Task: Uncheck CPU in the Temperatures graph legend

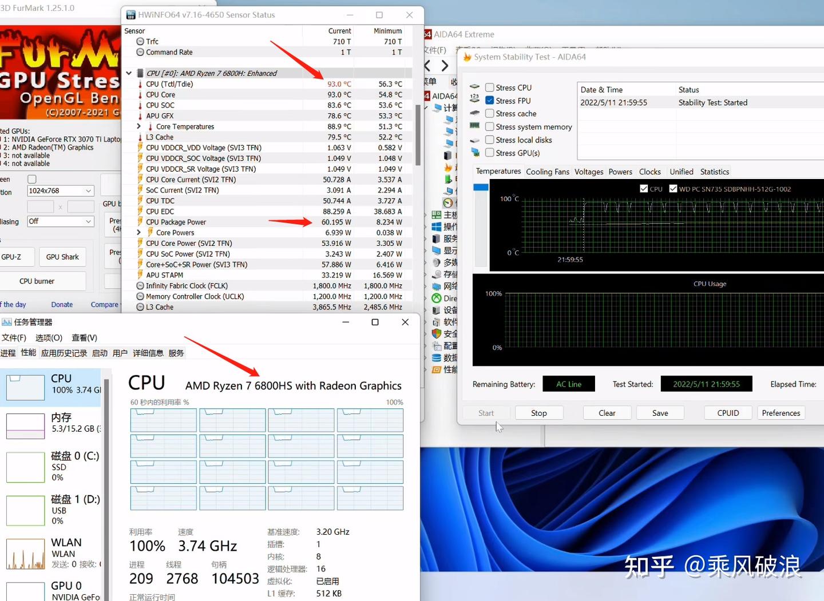Action: click(644, 189)
